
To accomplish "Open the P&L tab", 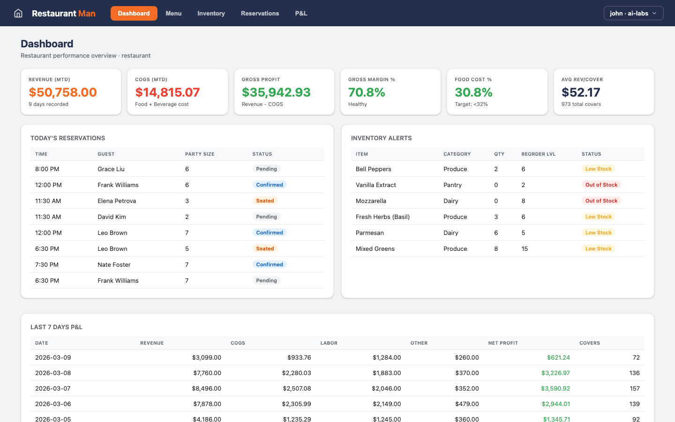I will pos(301,13).
